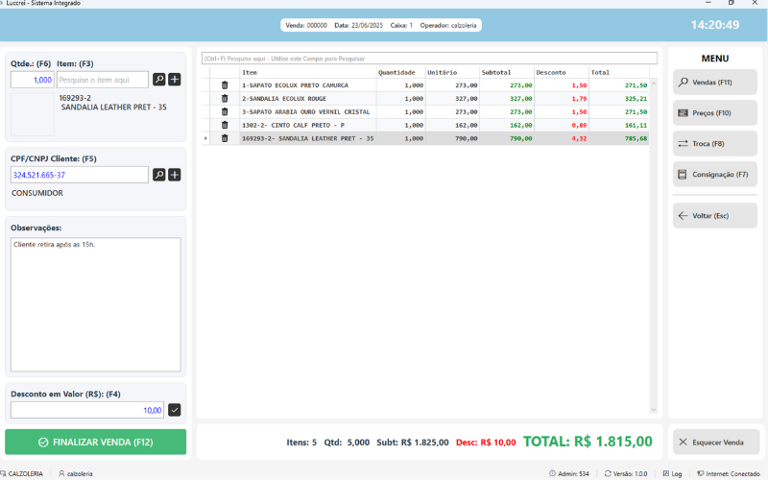The width and height of the screenshot is (768, 480).
Task: Click CALZOLERIA store name in status bar
Action: (x=22, y=473)
